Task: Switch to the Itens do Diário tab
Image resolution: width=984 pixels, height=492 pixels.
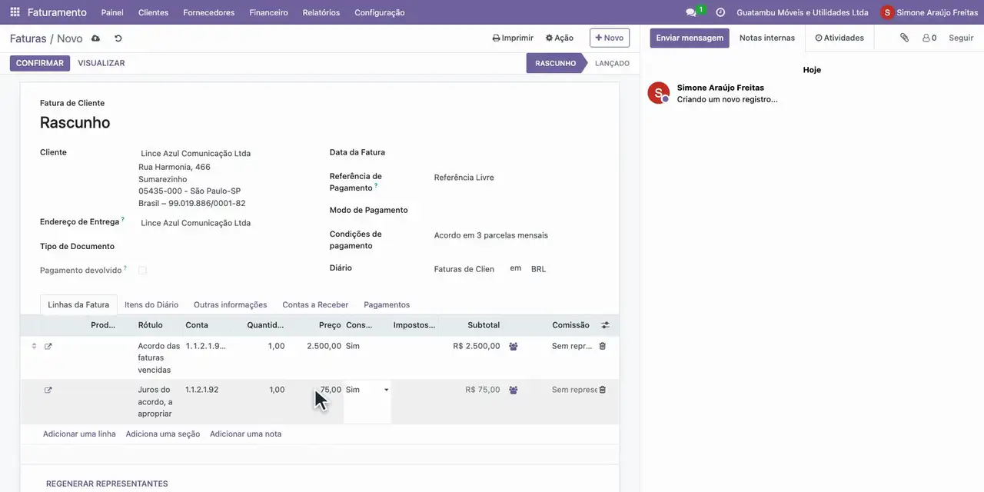Action: pyautogui.click(x=151, y=305)
